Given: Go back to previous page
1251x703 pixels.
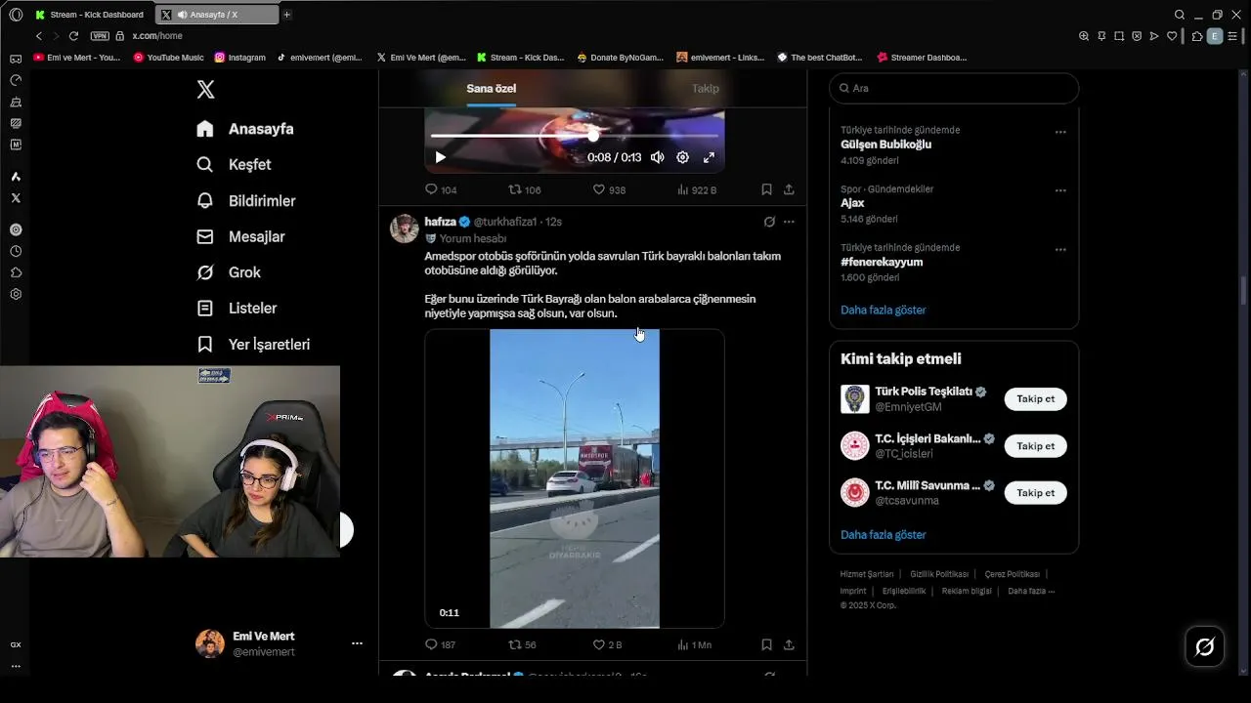Looking at the screenshot, I should pyautogui.click(x=39, y=36).
